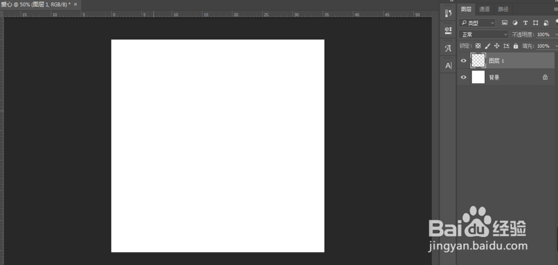Image resolution: width=558 pixels, height=265 pixels.
Task: Close the 爱心 document tab
Action: click(75, 4)
